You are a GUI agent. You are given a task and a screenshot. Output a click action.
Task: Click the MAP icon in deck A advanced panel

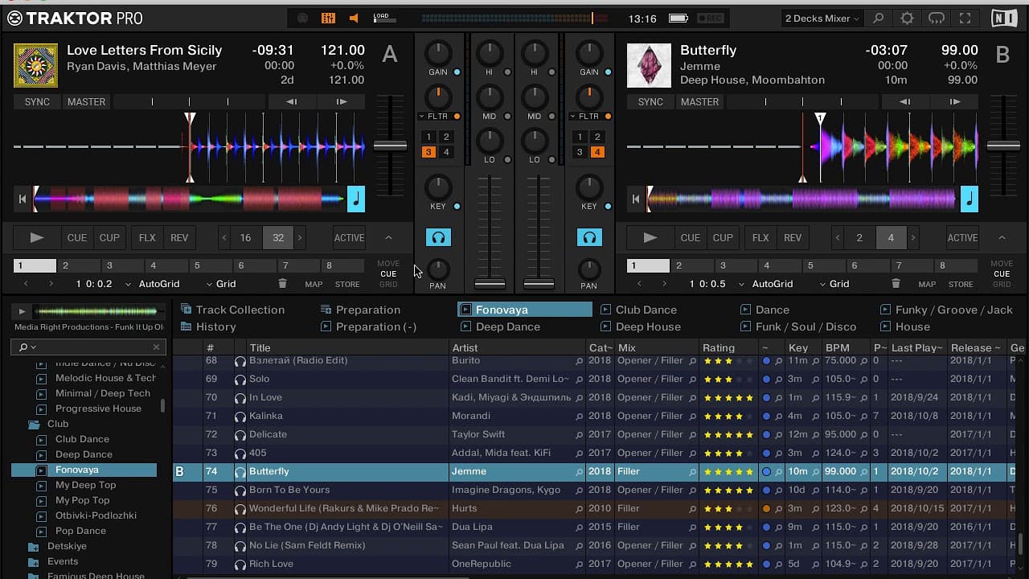click(312, 284)
